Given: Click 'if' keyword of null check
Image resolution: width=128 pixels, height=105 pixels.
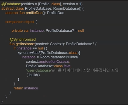Looking at the screenshot, I should 15,48.
